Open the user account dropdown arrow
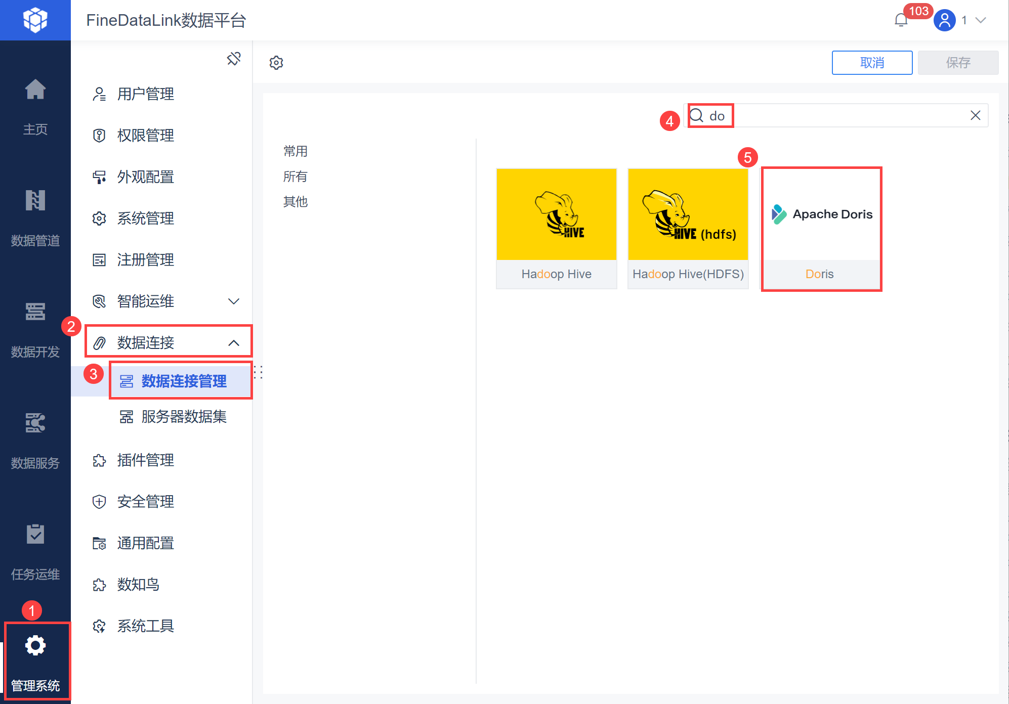The width and height of the screenshot is (1009, 704). pyautogui.click(x=981, y=20)
